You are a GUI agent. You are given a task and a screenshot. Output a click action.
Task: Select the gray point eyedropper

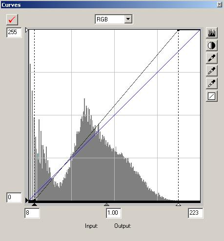click(212, 71)
